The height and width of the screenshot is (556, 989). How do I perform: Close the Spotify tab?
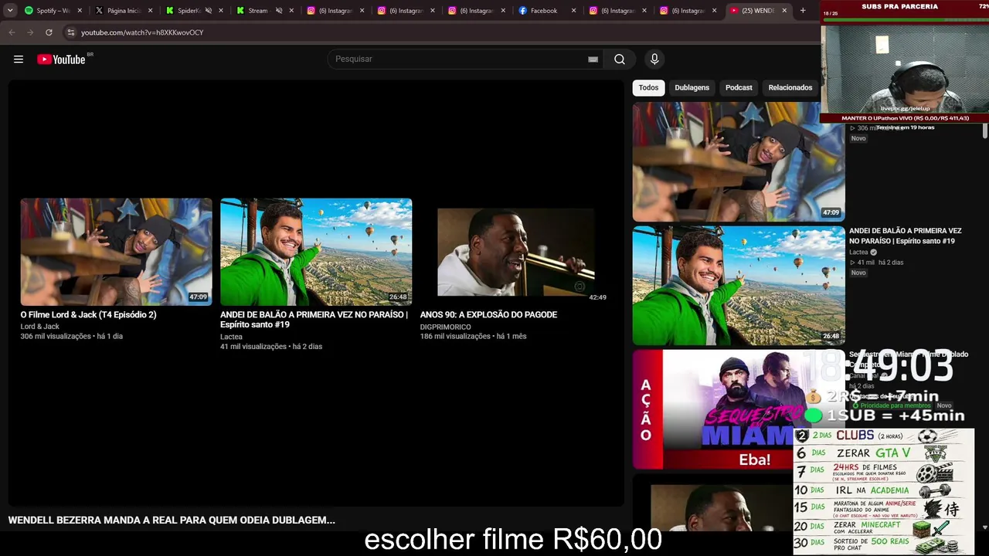(80, 11)
